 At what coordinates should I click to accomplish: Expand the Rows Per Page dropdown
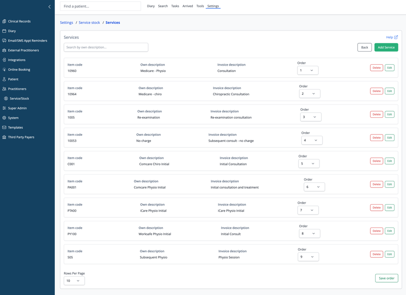pos(74,281)
